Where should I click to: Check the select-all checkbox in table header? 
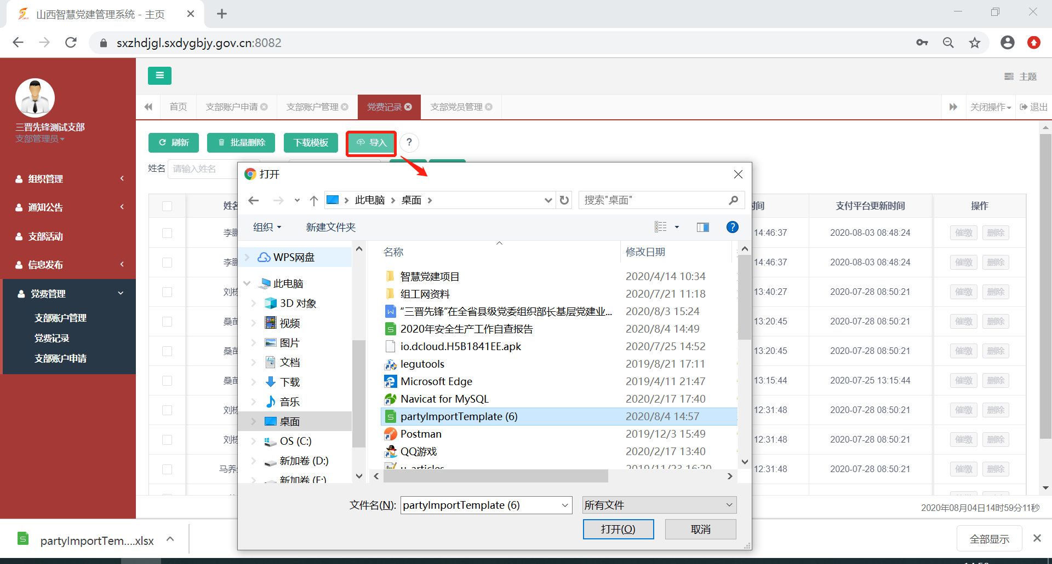tap(167, 206)
